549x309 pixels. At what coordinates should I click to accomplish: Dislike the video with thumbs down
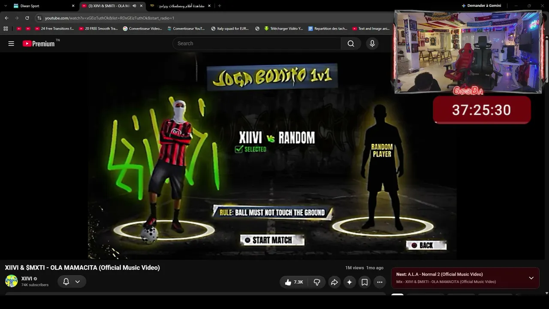[x=317, y=282]
